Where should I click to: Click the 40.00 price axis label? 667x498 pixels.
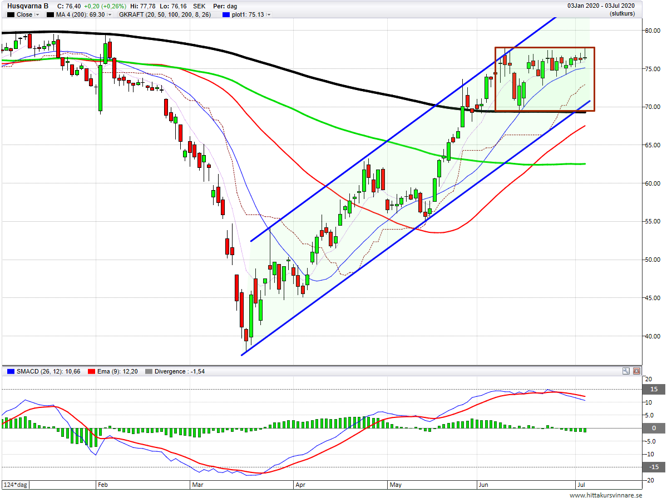[653, 336]
